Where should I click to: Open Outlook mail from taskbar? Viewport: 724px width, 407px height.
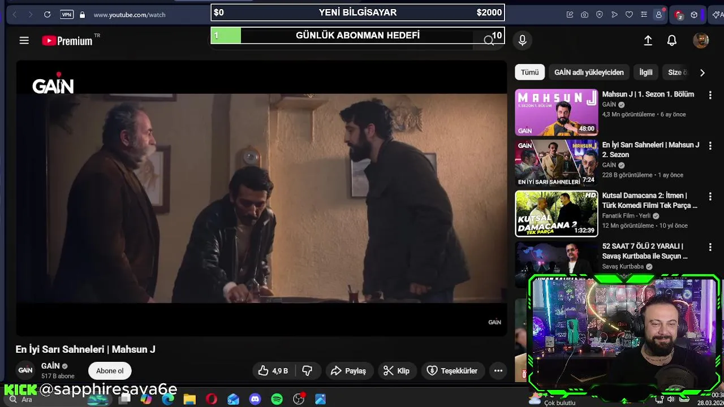pos(233,399)
